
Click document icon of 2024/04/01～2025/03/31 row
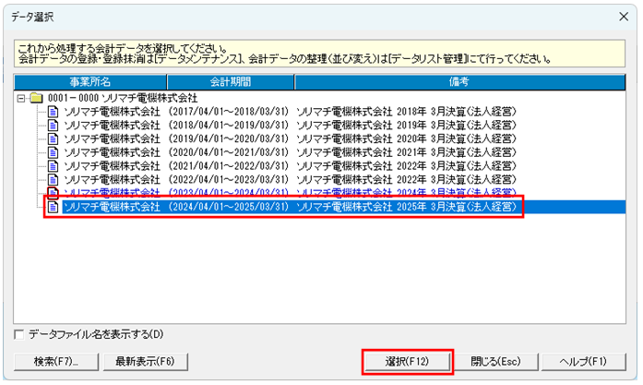coord(53,207)
